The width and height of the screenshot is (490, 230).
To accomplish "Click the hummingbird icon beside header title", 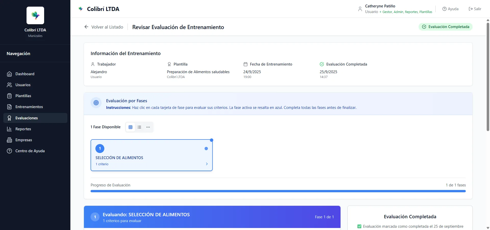I will coord(81,9).
